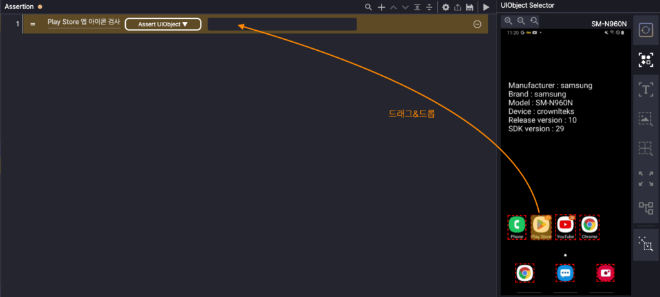Run the assertion with play button
Viewport: 660px width, 297px height.
[486, 7]
